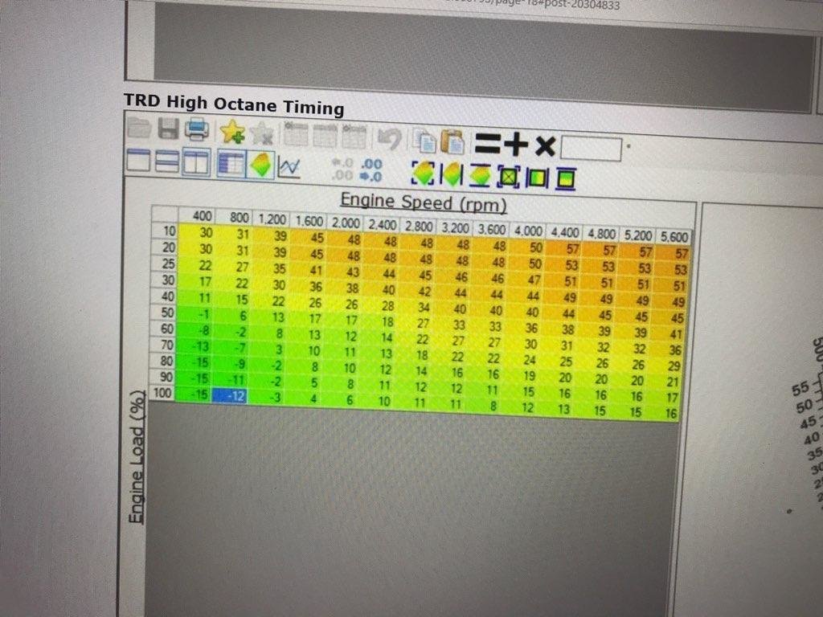Viewport: 823px width, 617px height.
Task: Click the green square icon with top-bottom bars
Action: point(565,179)
